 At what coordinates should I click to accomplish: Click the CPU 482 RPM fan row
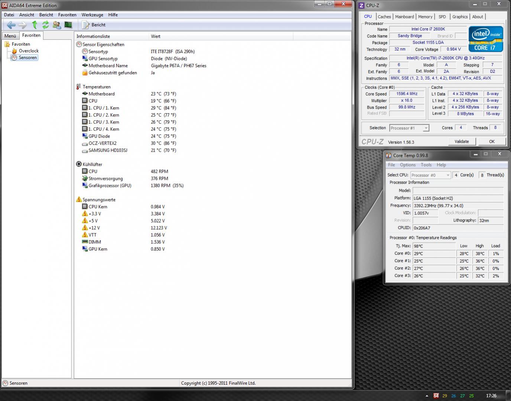212,171
